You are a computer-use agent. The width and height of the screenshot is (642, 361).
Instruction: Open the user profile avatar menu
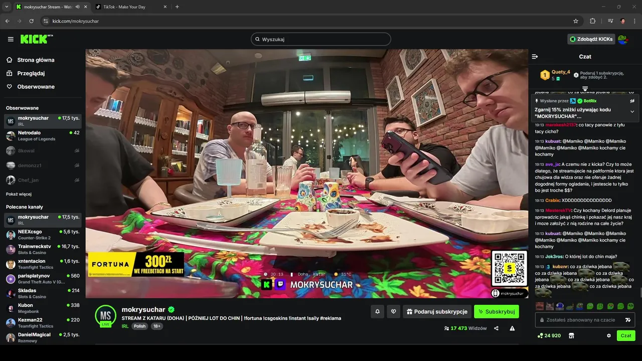(x=622, y=39)
